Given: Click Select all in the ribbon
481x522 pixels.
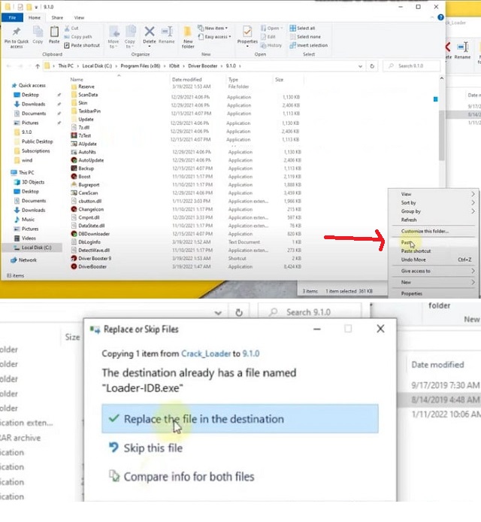Looking at the screenshot, I should click(x=308, y=28).
